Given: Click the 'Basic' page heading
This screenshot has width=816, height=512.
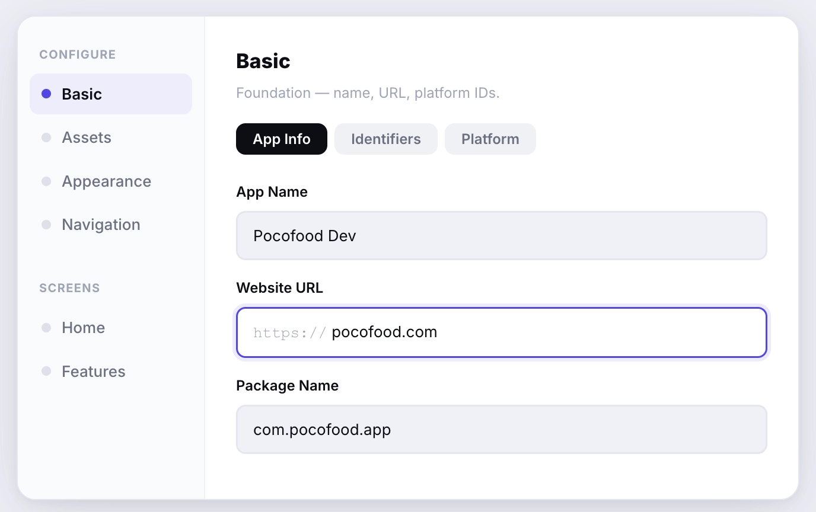Looking at the screenshot, I should 263,61.
